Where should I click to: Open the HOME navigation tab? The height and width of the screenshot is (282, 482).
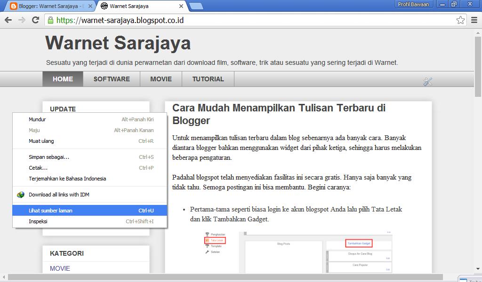click(63, 79)
